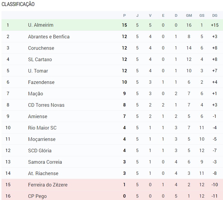The height and width of the screenshot is (200, 223).
Task: Select Ferreira do Zêzere row
Action: coord(112,184)
